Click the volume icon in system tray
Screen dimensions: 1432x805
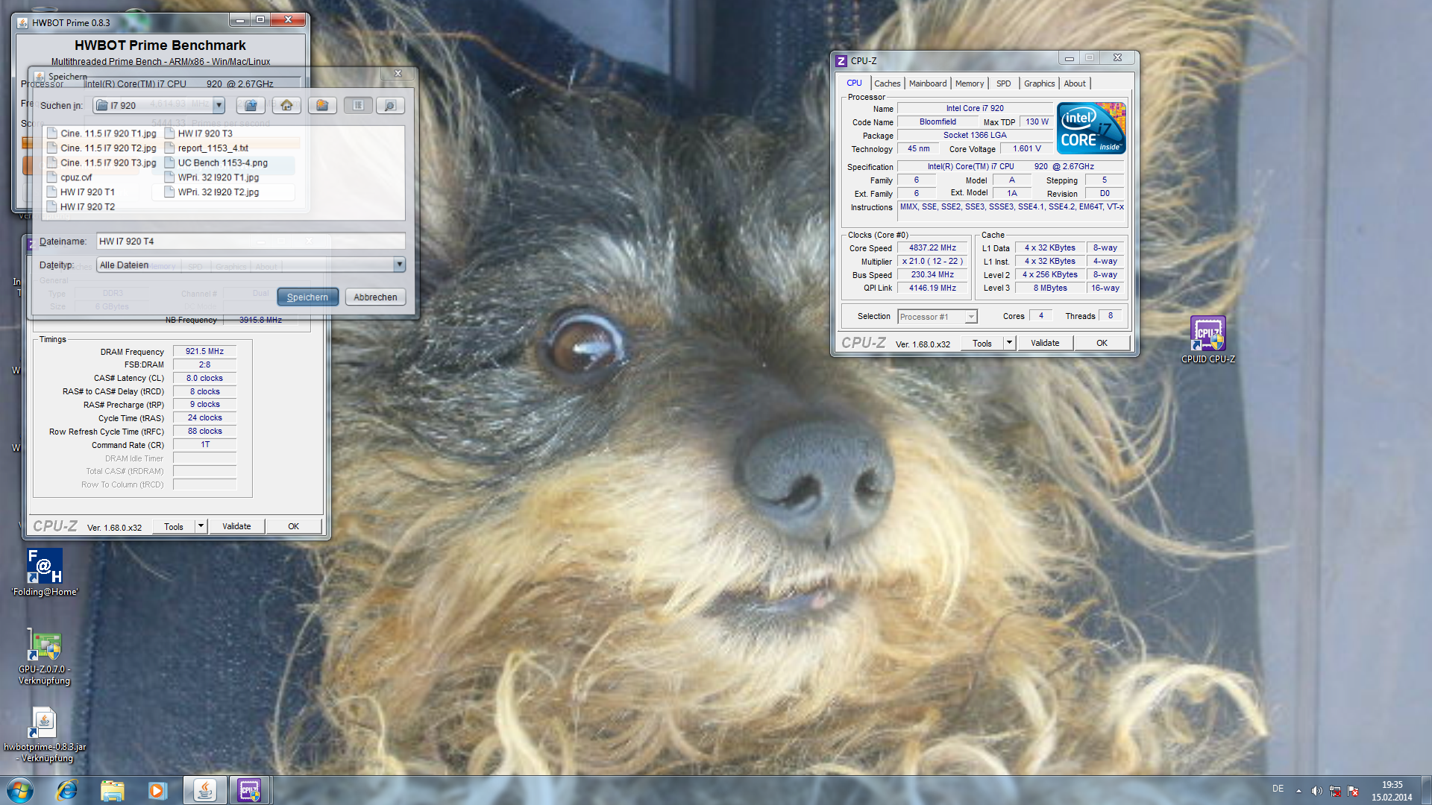[x=1316, y=791]
